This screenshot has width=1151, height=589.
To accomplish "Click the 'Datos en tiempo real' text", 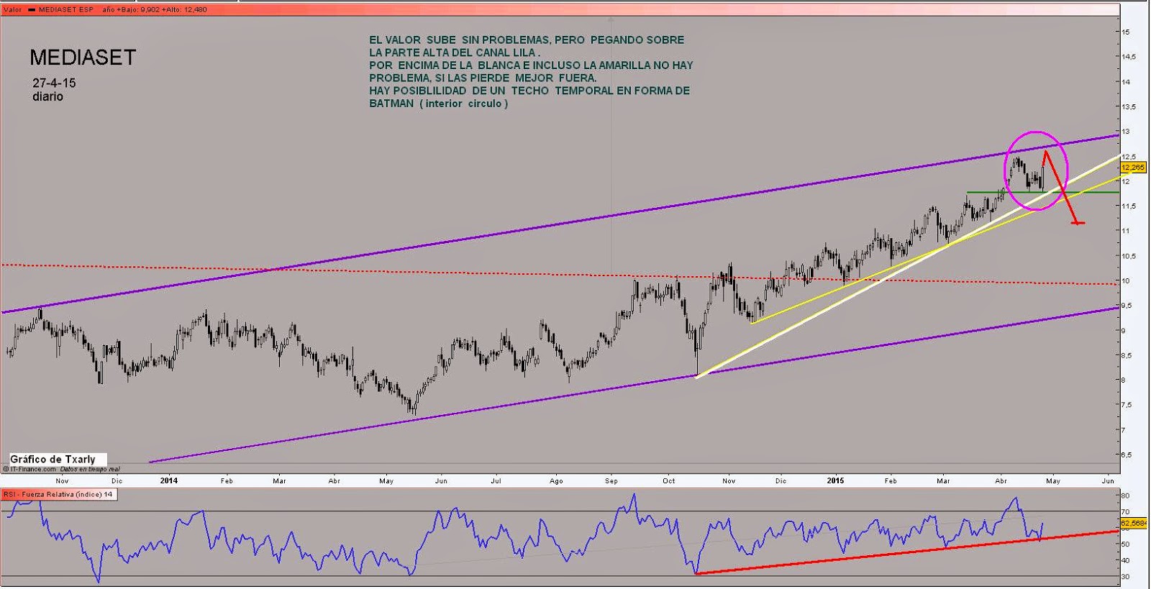I will [90, 469].
